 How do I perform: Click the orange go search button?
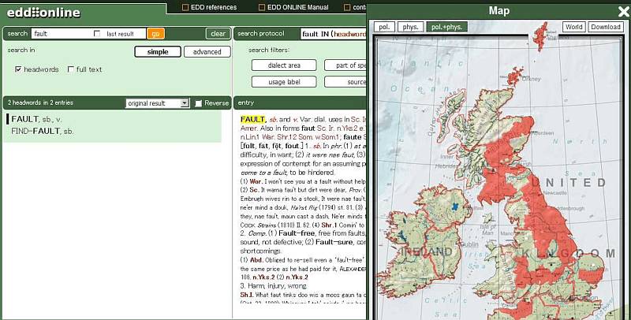point(155,34)
